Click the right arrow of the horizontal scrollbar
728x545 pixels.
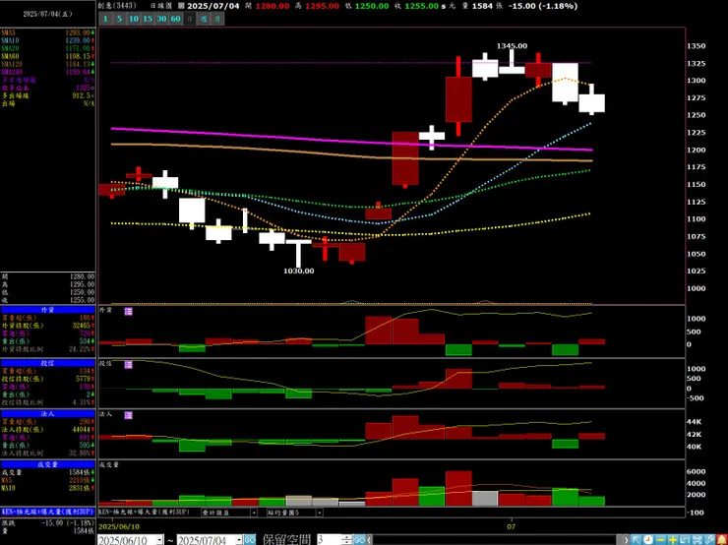[626, 540]
